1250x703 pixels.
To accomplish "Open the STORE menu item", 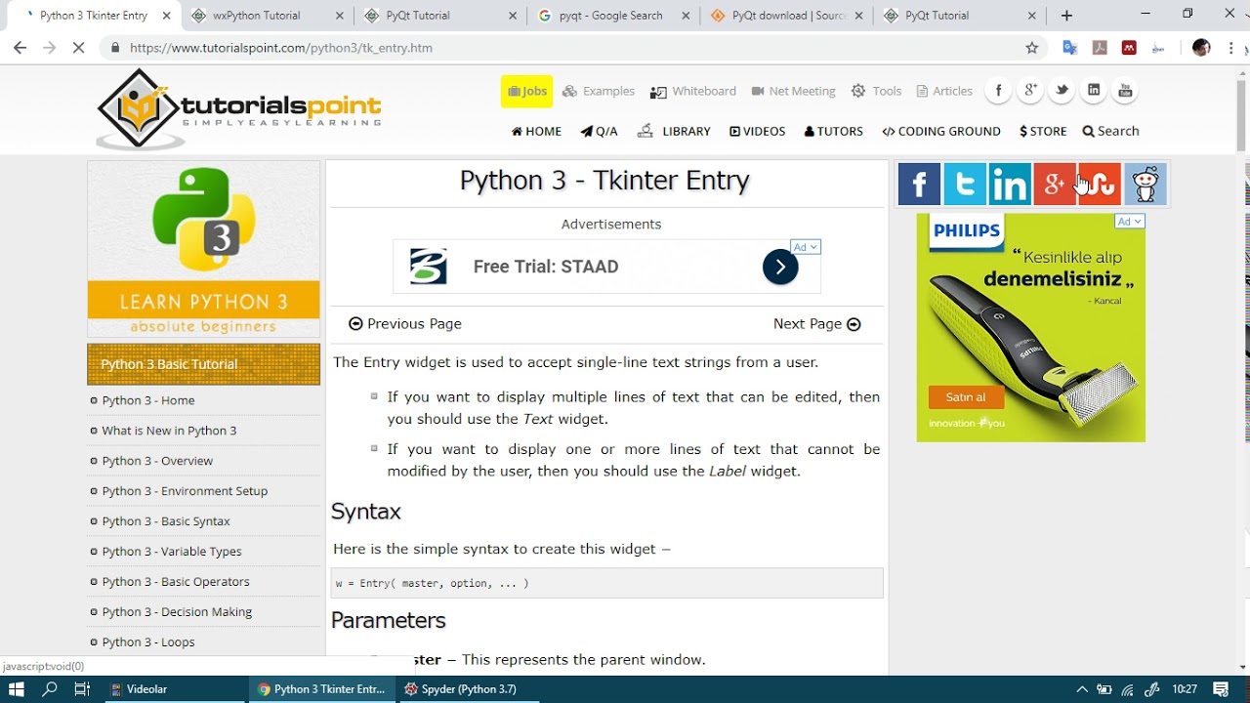I will 1043,131.
